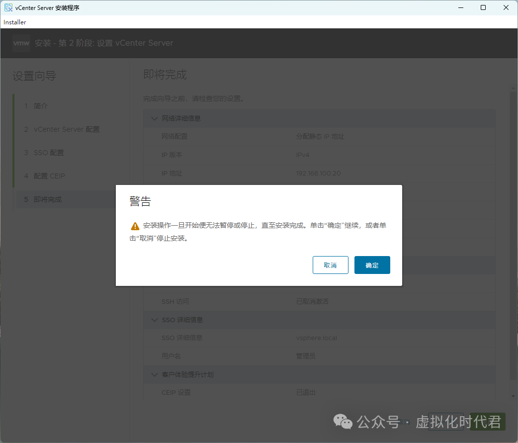Screen dimensions: 518x443
Task: Collapse the SSO 详细信息 section chevron
Action: pos(154,320)
